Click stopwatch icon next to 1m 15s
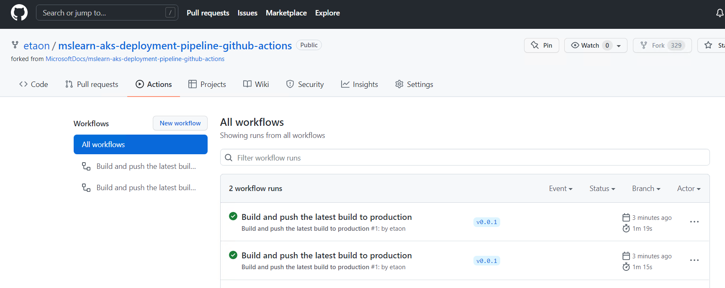This screenshot has height=288, width=725. pyautogui.click(x=626, y=267)
